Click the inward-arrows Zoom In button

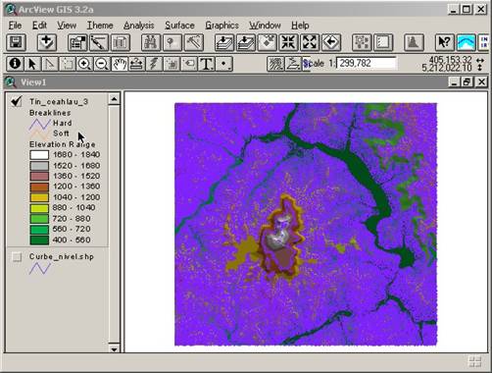pyautogui.click(x=288, y=42)
